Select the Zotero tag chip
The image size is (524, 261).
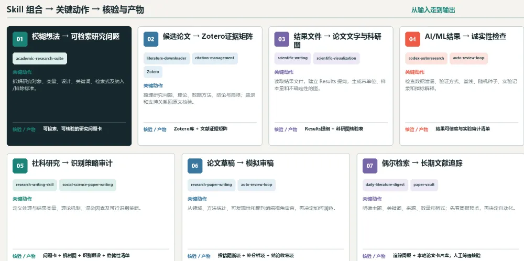tap(152, 72)
